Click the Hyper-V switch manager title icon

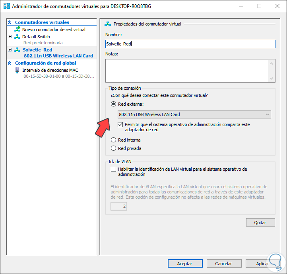click(x=7, y=6)
